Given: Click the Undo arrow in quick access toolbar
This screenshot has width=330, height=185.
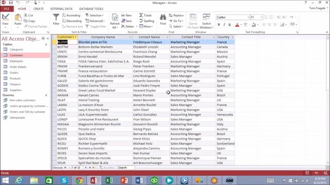Looking at the screenshot, I should (x=18, y=3).
